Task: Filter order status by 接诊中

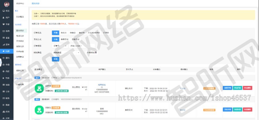Action: [x=81, y=33]
